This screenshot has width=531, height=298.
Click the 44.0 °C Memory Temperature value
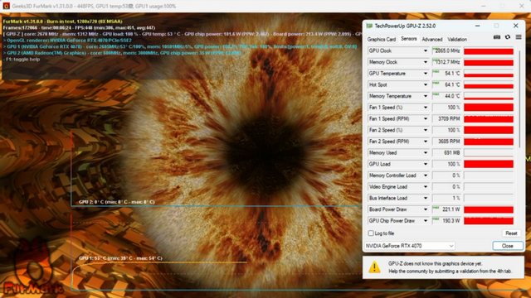tap(446, 96)
